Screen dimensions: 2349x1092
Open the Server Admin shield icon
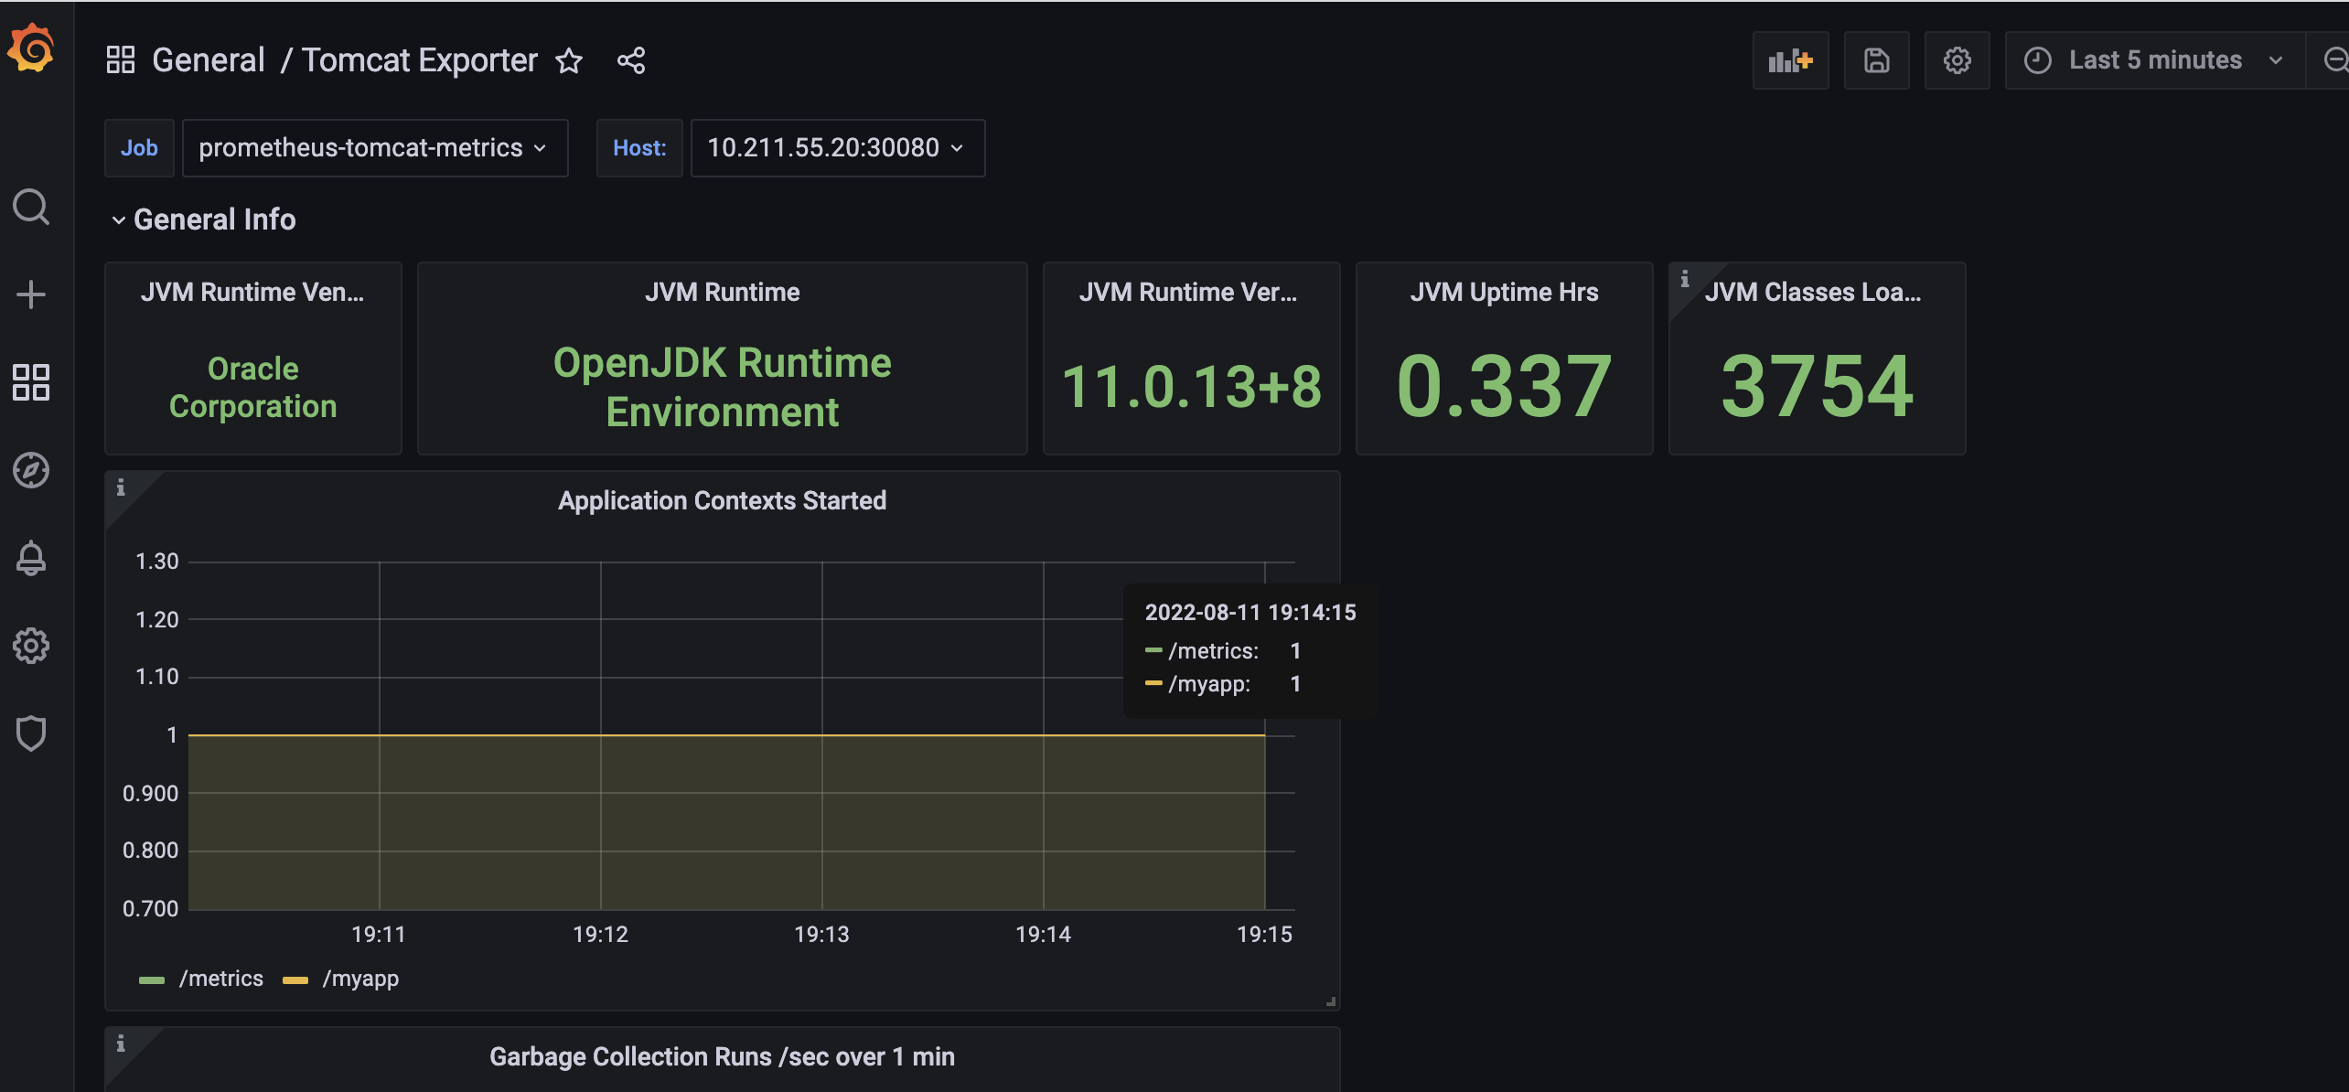tap(31, 733)
